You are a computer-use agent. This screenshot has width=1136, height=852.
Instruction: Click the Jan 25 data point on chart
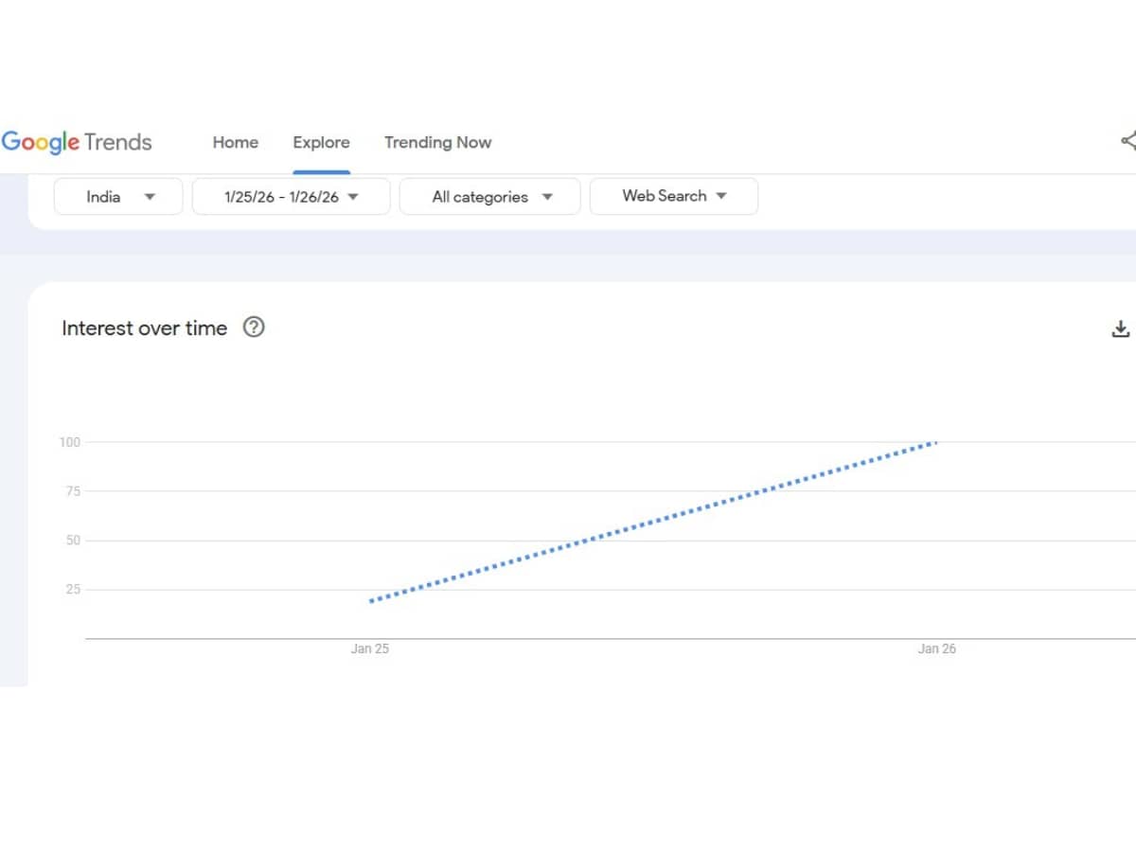pos(371,600)
